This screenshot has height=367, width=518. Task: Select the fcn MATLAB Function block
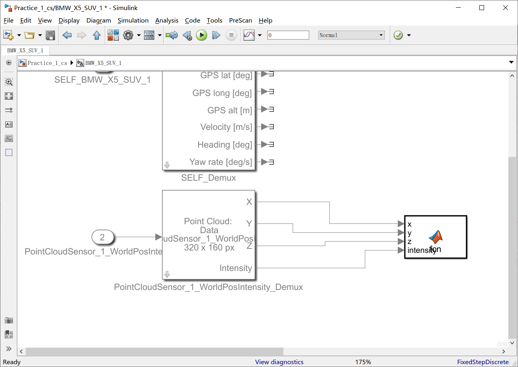pyautogui.click(x=436, y=237)
